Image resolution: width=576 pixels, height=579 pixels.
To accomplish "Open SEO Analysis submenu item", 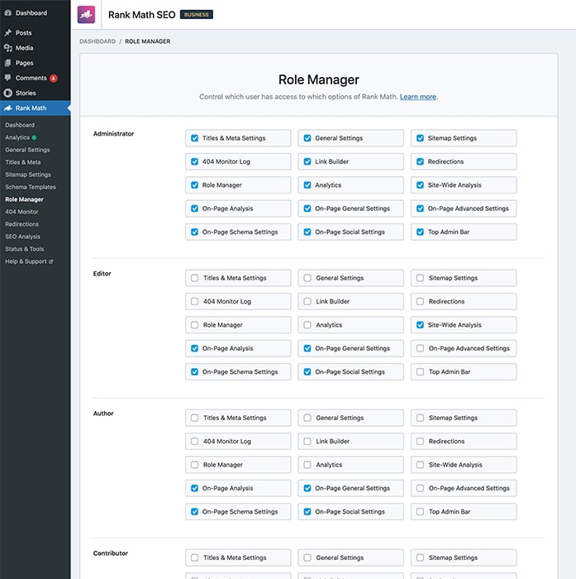I will [23, 237].
